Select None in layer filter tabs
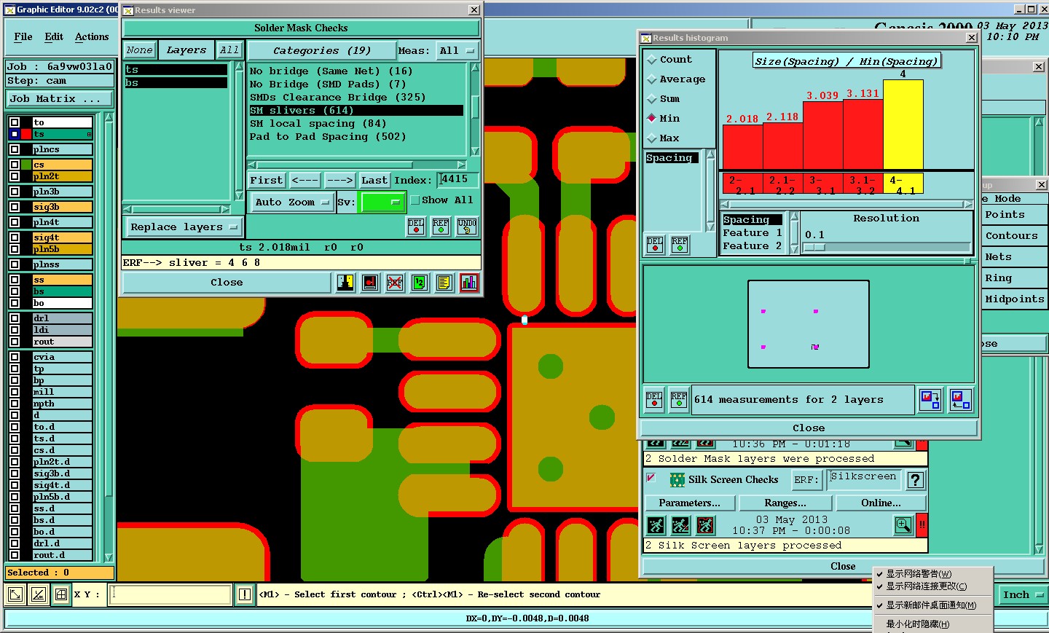This screenshot has height=633, width=1049. [x=139, y=50]
